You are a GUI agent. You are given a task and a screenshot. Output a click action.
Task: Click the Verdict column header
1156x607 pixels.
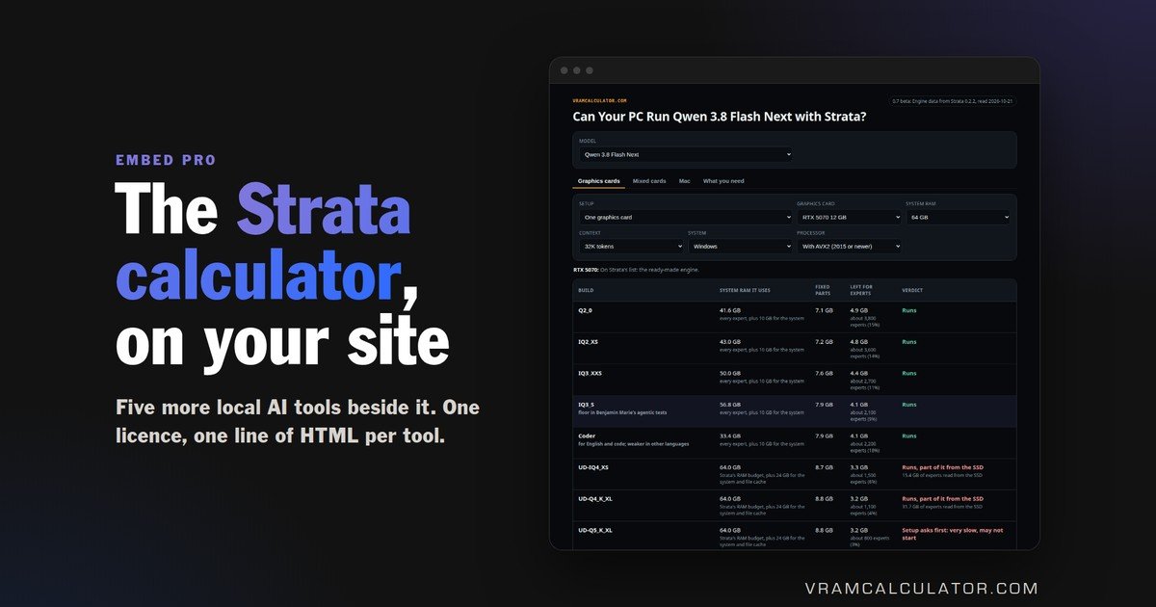tap(912, 290)
